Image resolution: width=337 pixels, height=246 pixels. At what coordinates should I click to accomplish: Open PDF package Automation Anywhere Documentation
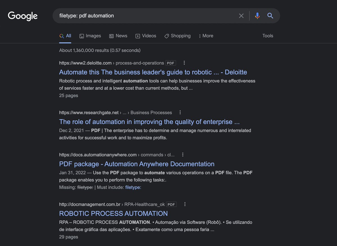pyautogui.click(x=137, y=164)
